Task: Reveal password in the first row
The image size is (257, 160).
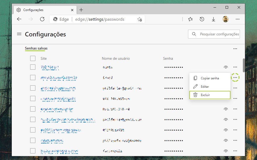Action: [x=226, y=67]
